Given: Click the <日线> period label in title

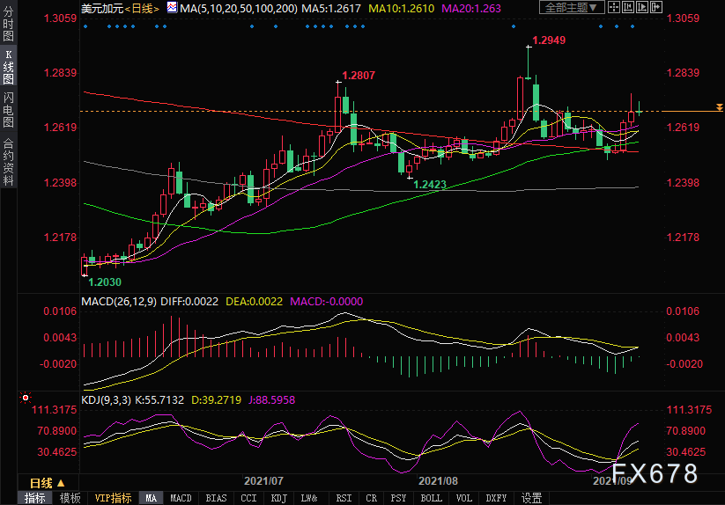Looking at the screenshot, I should point(142,8).
